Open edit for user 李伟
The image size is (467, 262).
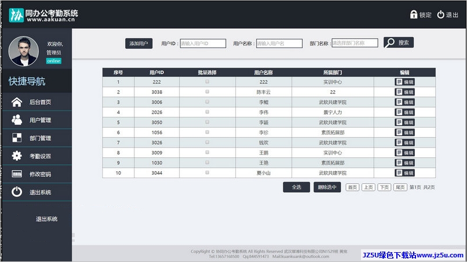click(405, 112)
